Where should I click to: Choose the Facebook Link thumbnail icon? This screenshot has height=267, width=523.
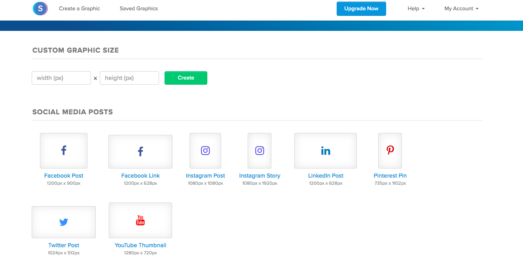tap(140, 151)
